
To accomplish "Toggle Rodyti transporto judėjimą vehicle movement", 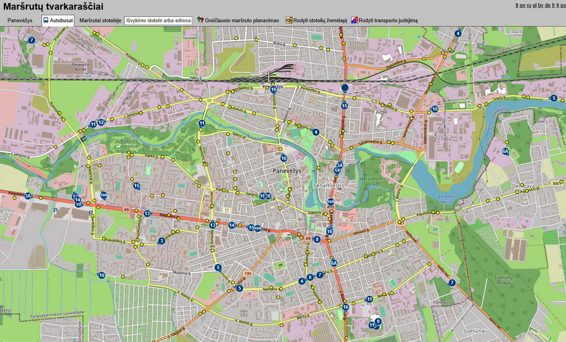I will coord(388,21).
